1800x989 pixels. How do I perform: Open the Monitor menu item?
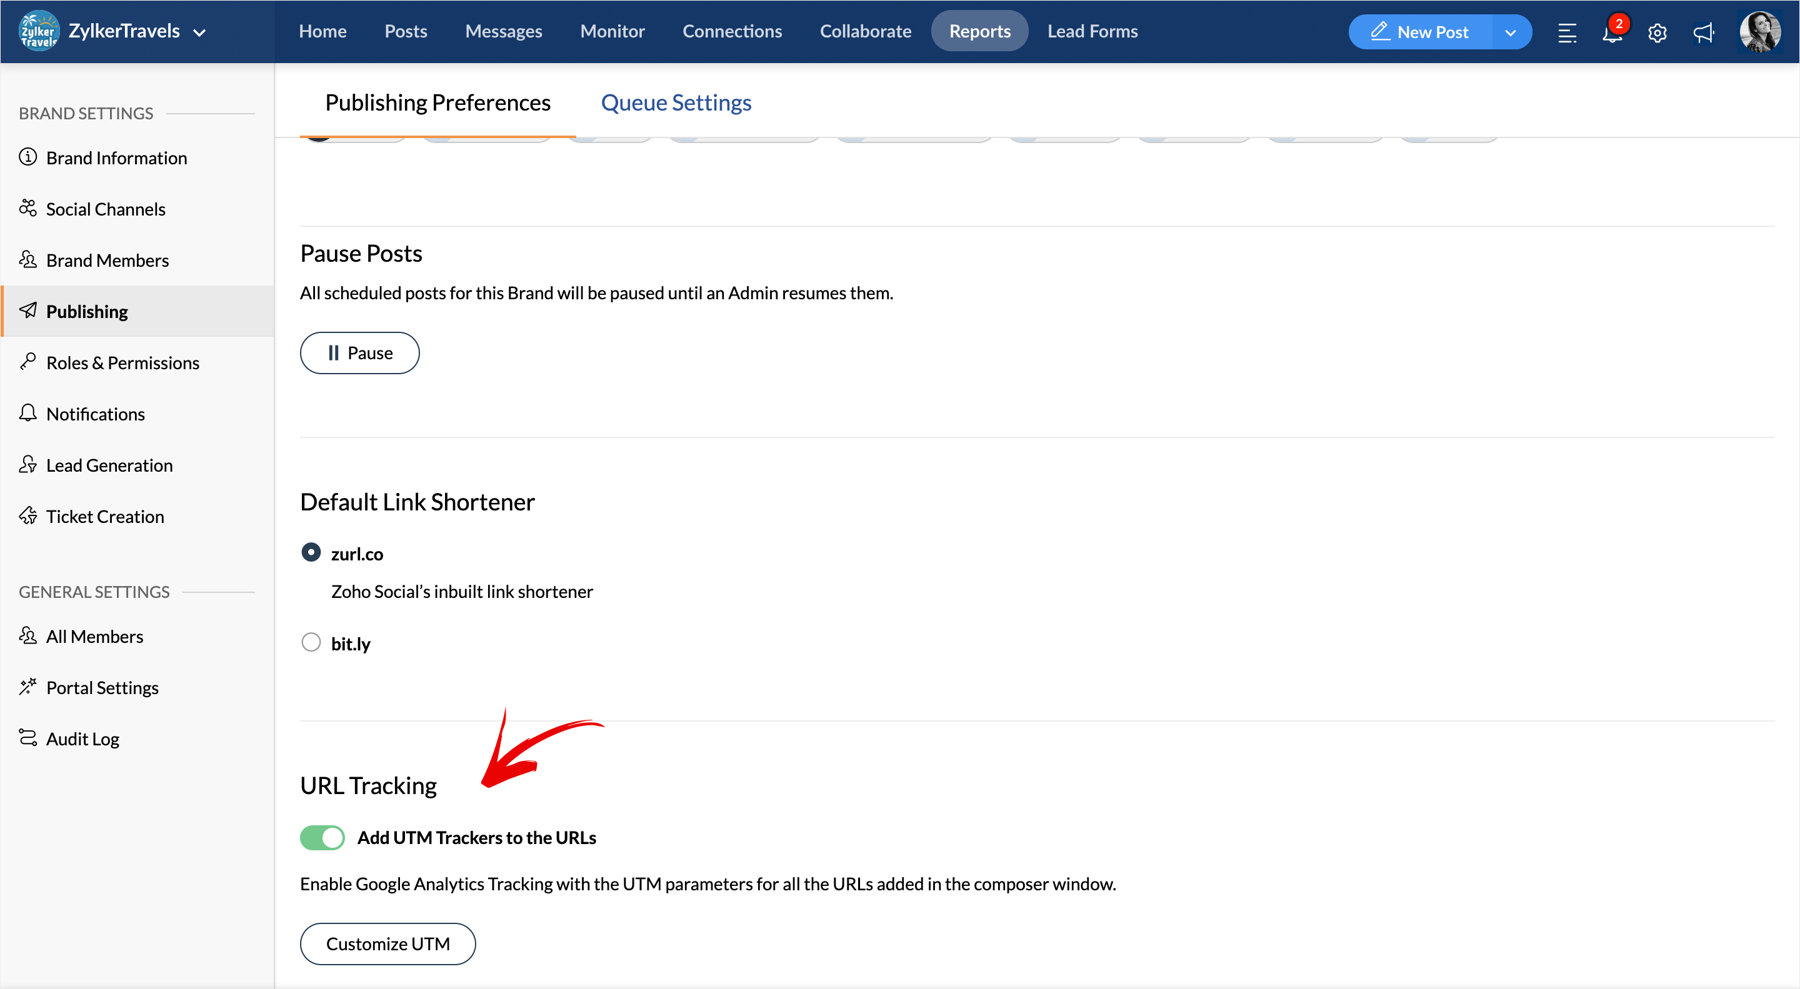click(x=612, y=31)
